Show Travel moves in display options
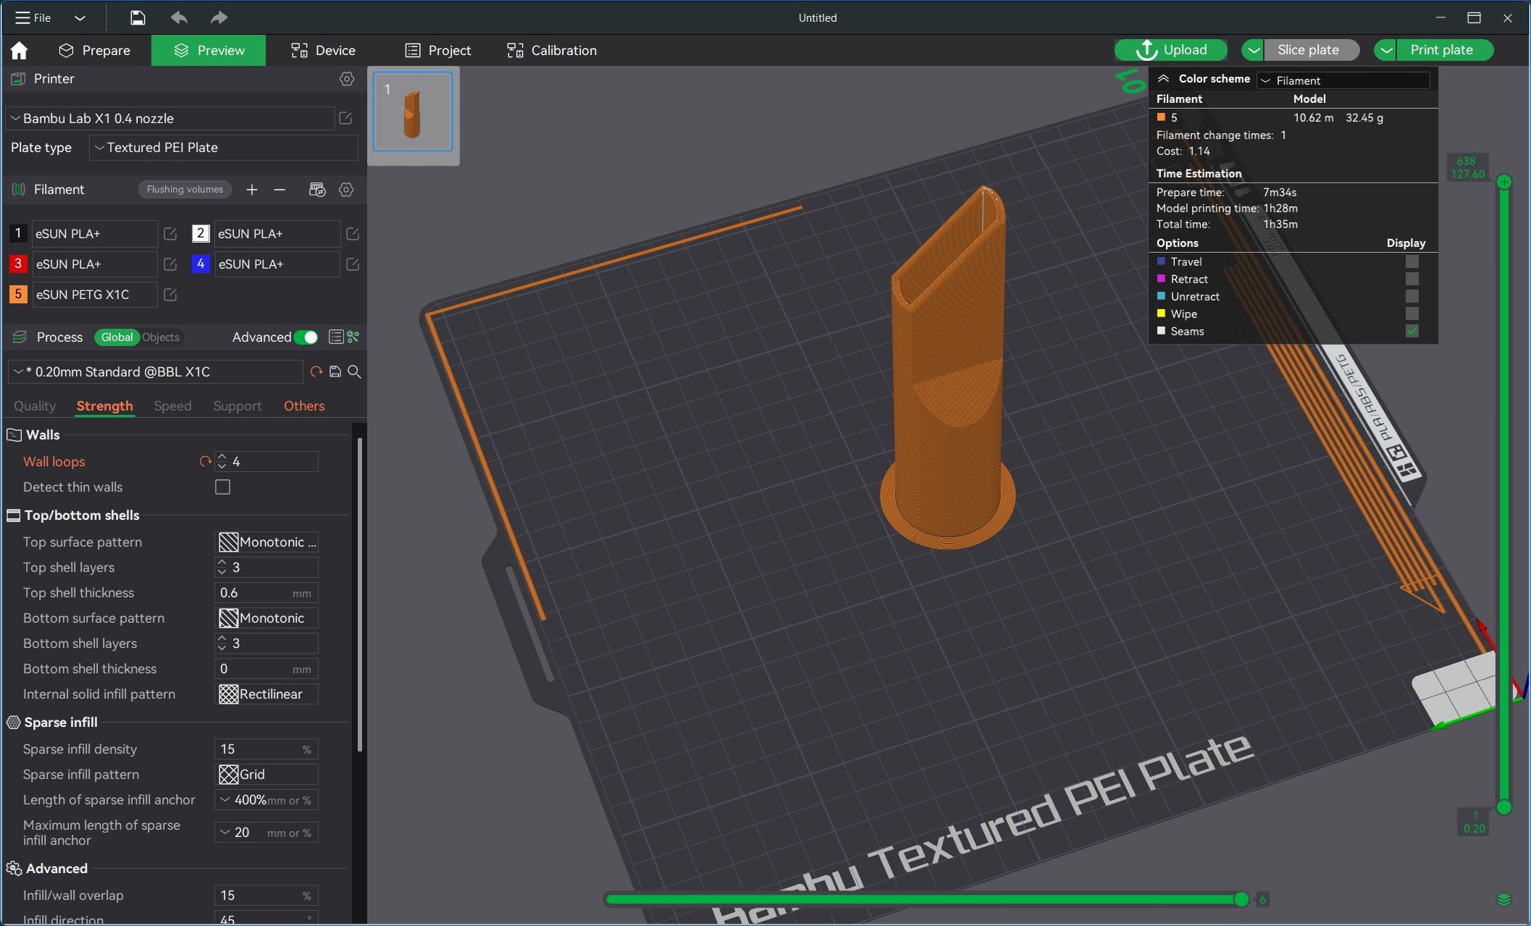Screen dimensions: 1531x926 click(1412, 262)
